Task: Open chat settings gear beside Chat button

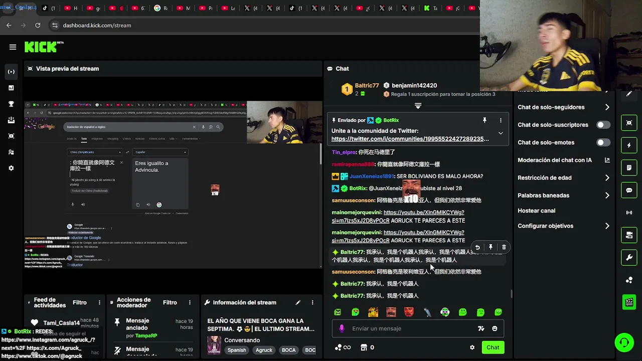Action: pos(472,347)
